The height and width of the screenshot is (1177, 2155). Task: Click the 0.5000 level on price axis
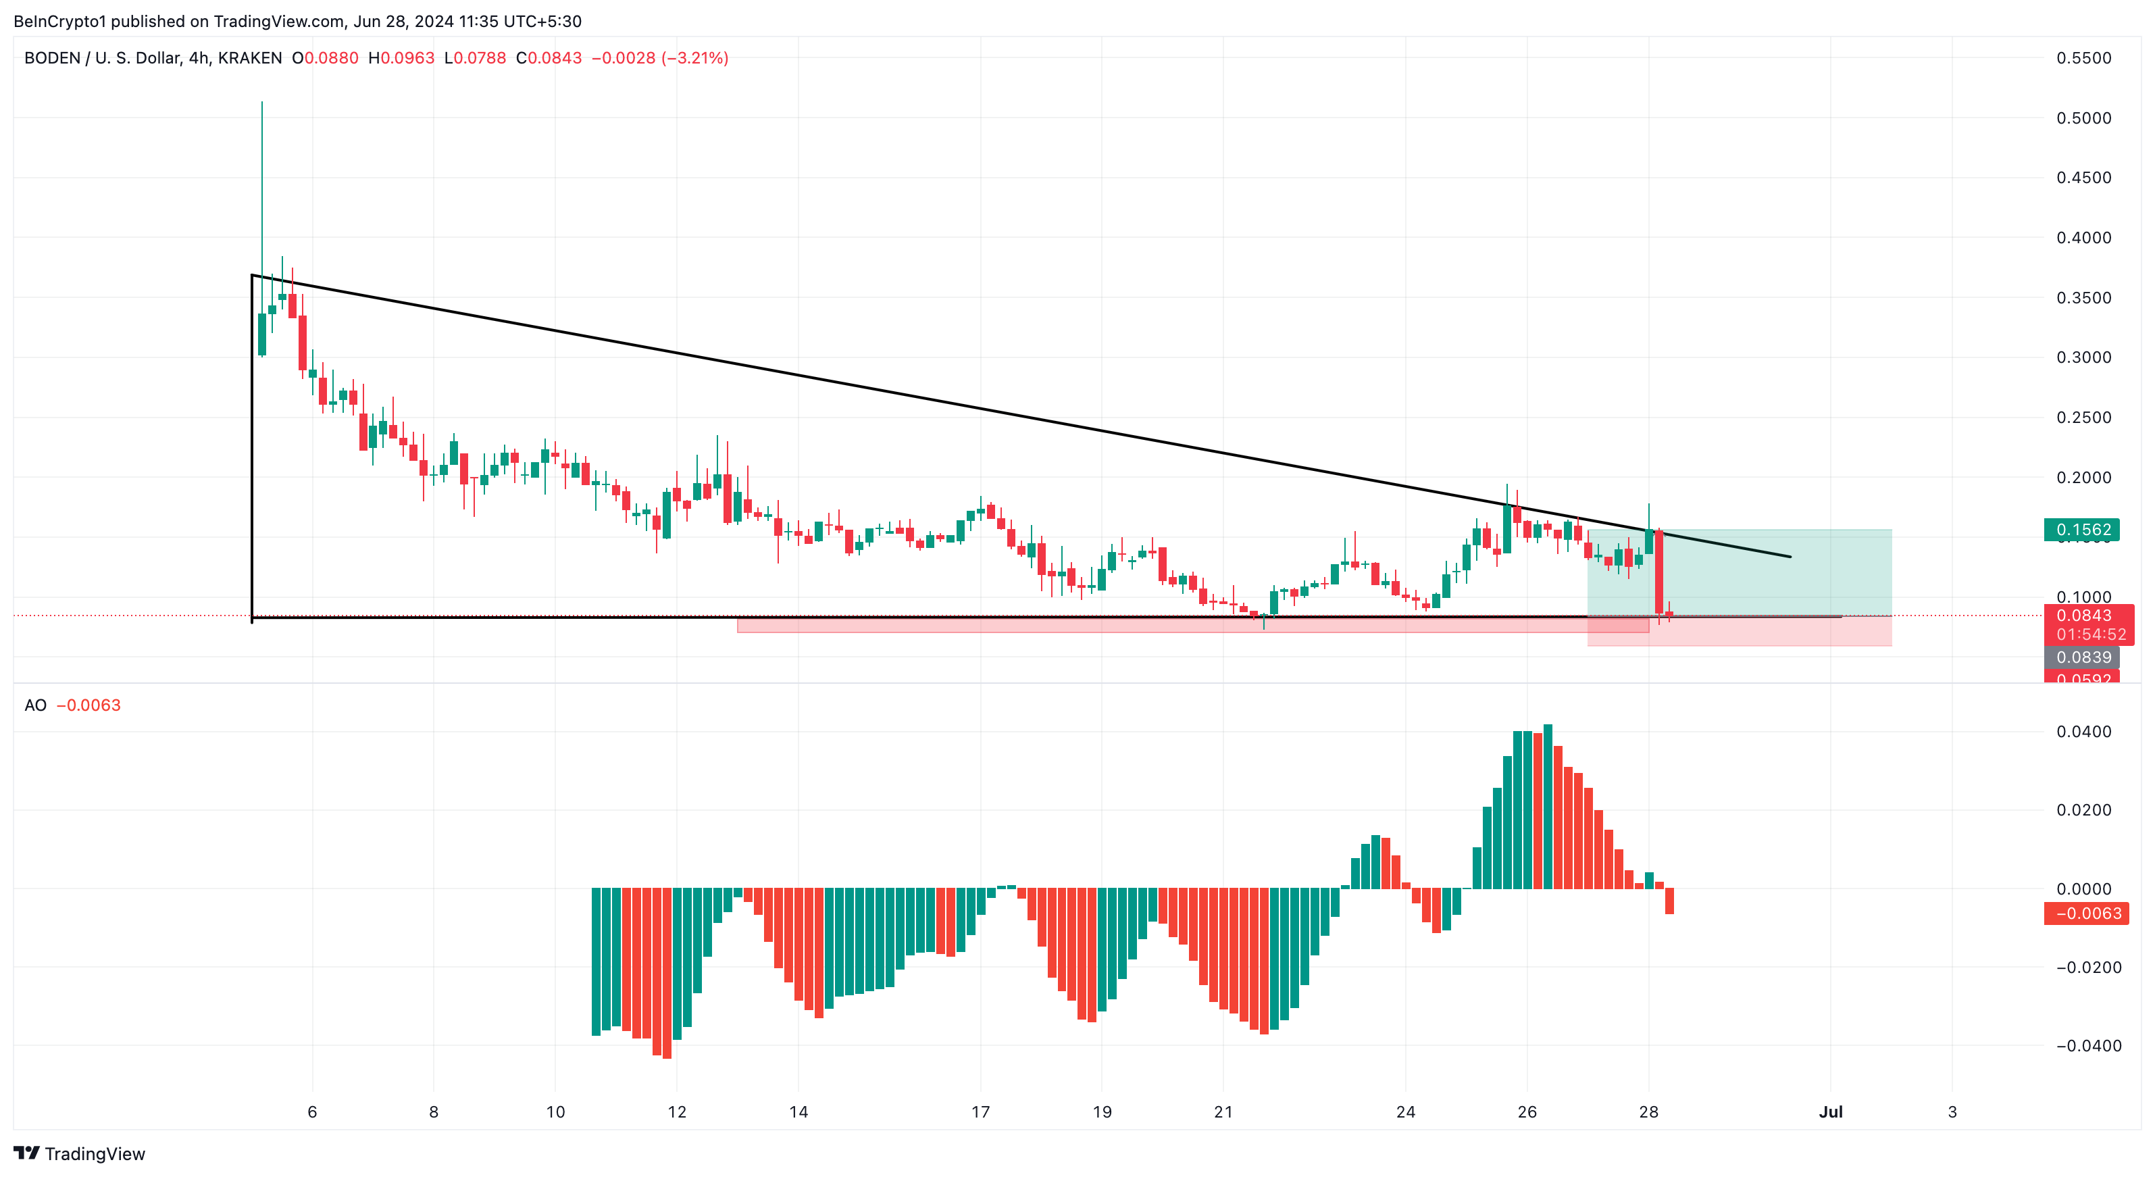click(x=2083, y=118)
